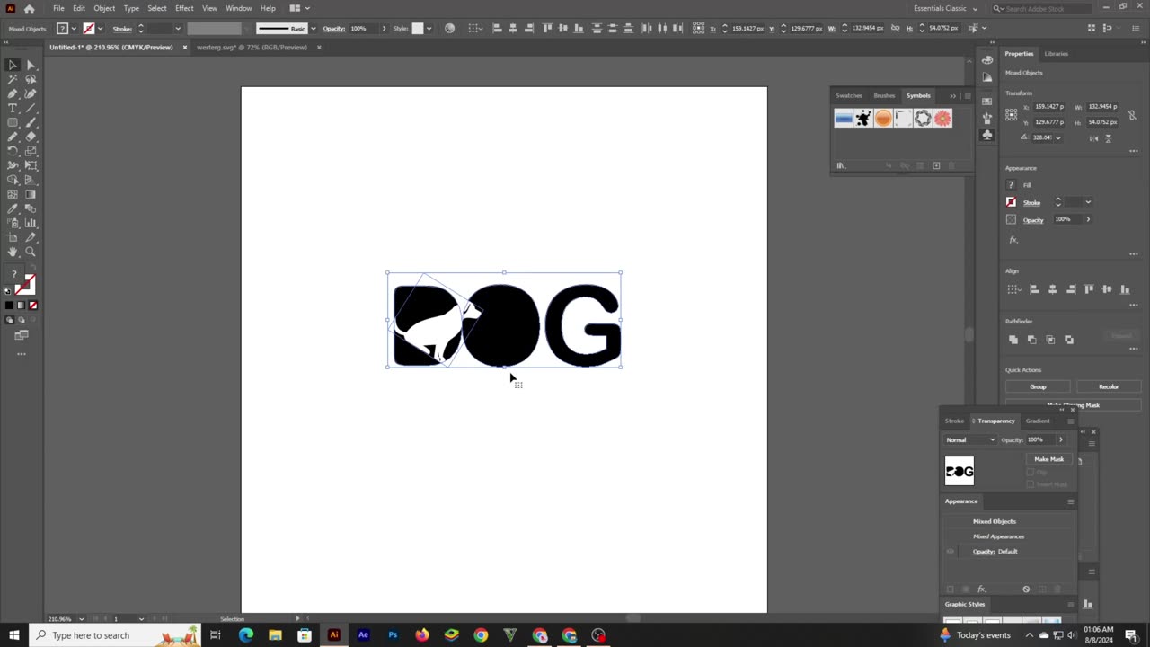The height and width of the screenshot is (647, 1150).
Task: Open the blending mode Normal dropdown
Action: 970,439
